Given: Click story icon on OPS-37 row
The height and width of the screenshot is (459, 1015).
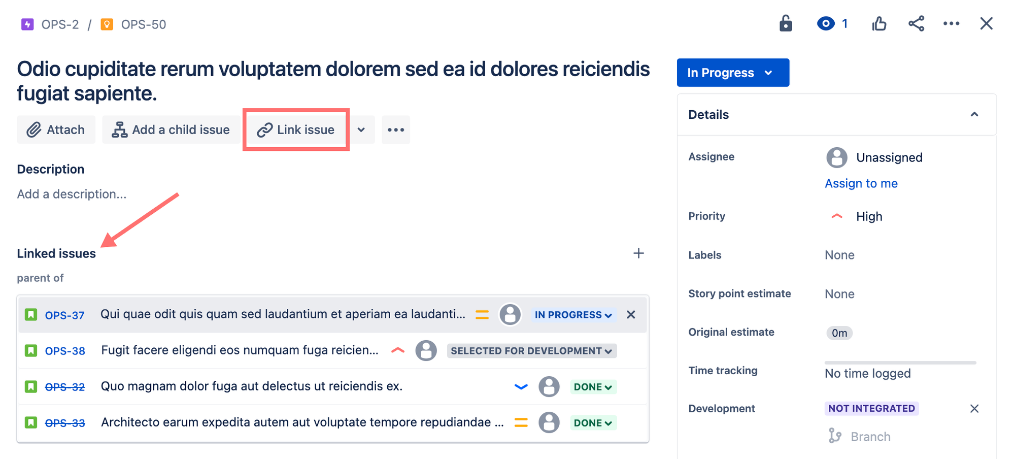Looking at the screenshot, I should click(x=31, y=315).
